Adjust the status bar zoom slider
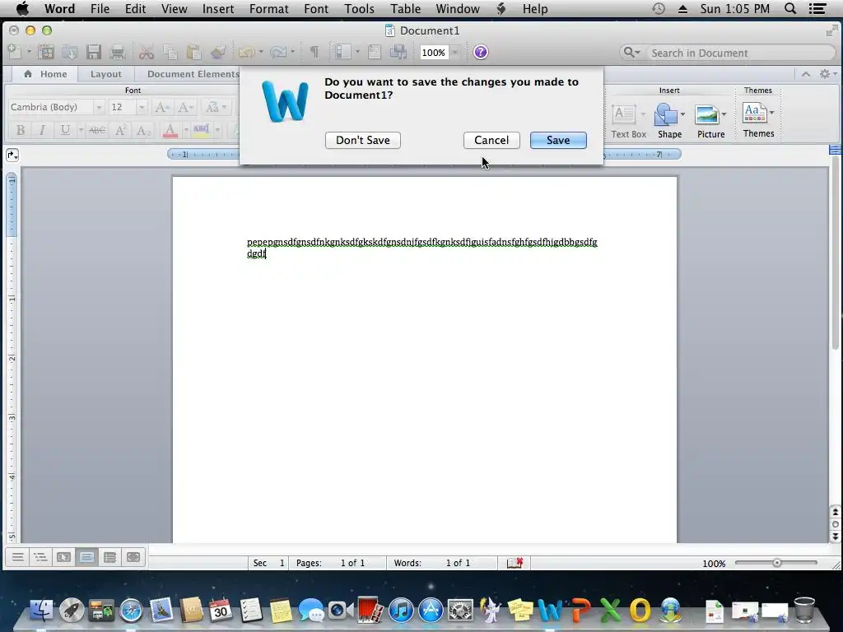Image resolution: width=843 pixels, height=632 pixels. tap(776, 563)
